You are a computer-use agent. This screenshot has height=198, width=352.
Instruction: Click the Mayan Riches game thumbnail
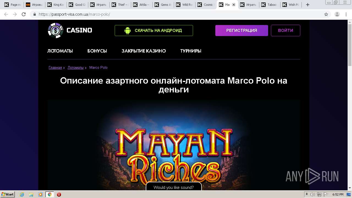point(174,145)
